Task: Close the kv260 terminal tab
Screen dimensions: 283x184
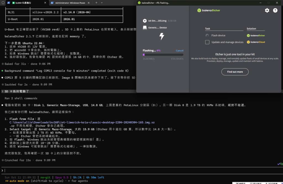Action: (45, 3)
